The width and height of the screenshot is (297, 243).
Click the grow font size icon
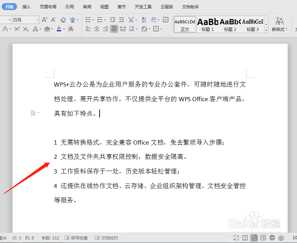[45, 20]
